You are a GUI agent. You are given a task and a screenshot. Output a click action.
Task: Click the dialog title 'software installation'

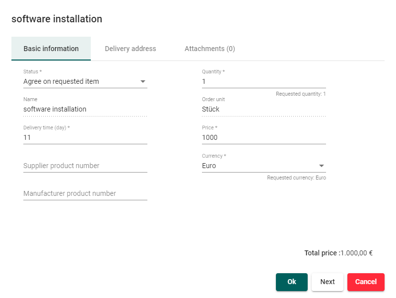coord(57,19)
